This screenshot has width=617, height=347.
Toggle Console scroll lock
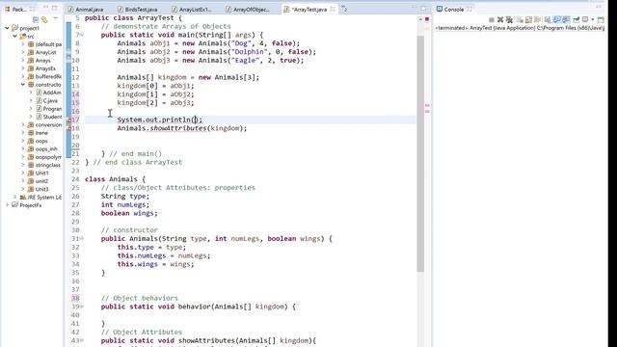tap(528, 19)
